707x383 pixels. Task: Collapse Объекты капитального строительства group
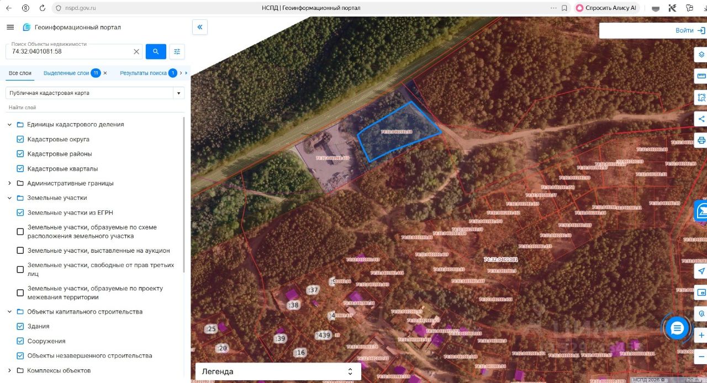[x=9, y=312]
